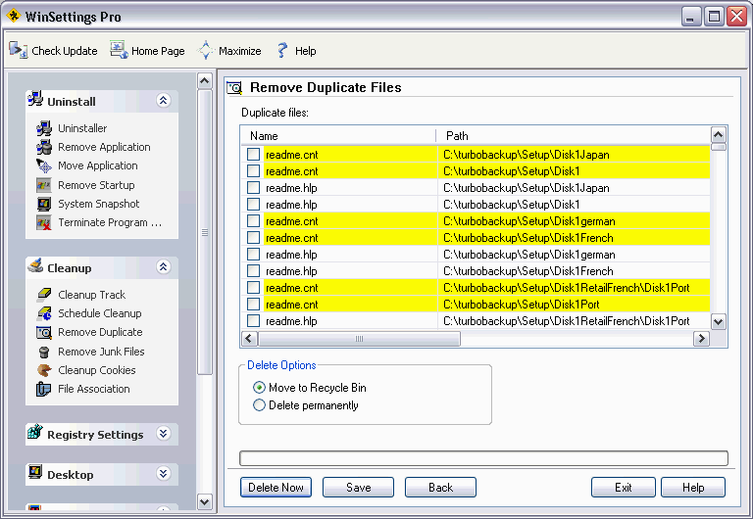This screenshot has width=753, height=519.
Task: Expand the Registry Settings section chevron
Action: (164, 433)
